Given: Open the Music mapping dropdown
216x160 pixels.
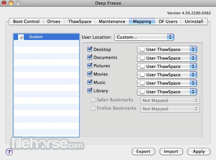Looking at the screenshot, I should click(x=167, y=83).
